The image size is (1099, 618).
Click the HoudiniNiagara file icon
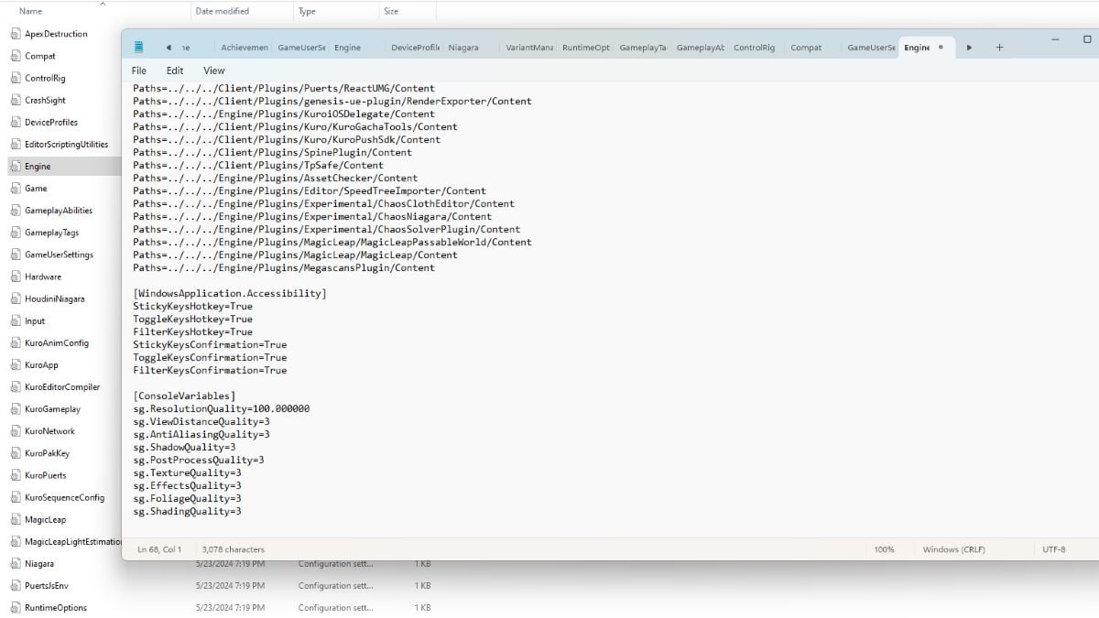(x=15, y=298)
